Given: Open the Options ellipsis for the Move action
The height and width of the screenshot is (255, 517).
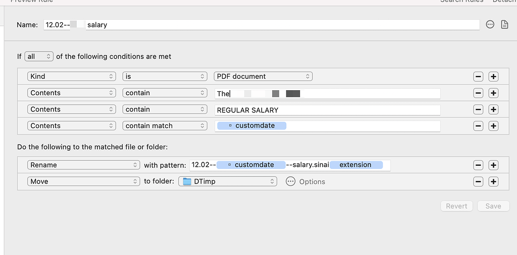Looking at the screenshot, I should pos(290,181).
